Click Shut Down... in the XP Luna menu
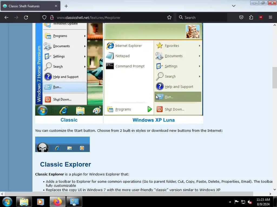The image size is (277, 207). [x=178, y=109]
